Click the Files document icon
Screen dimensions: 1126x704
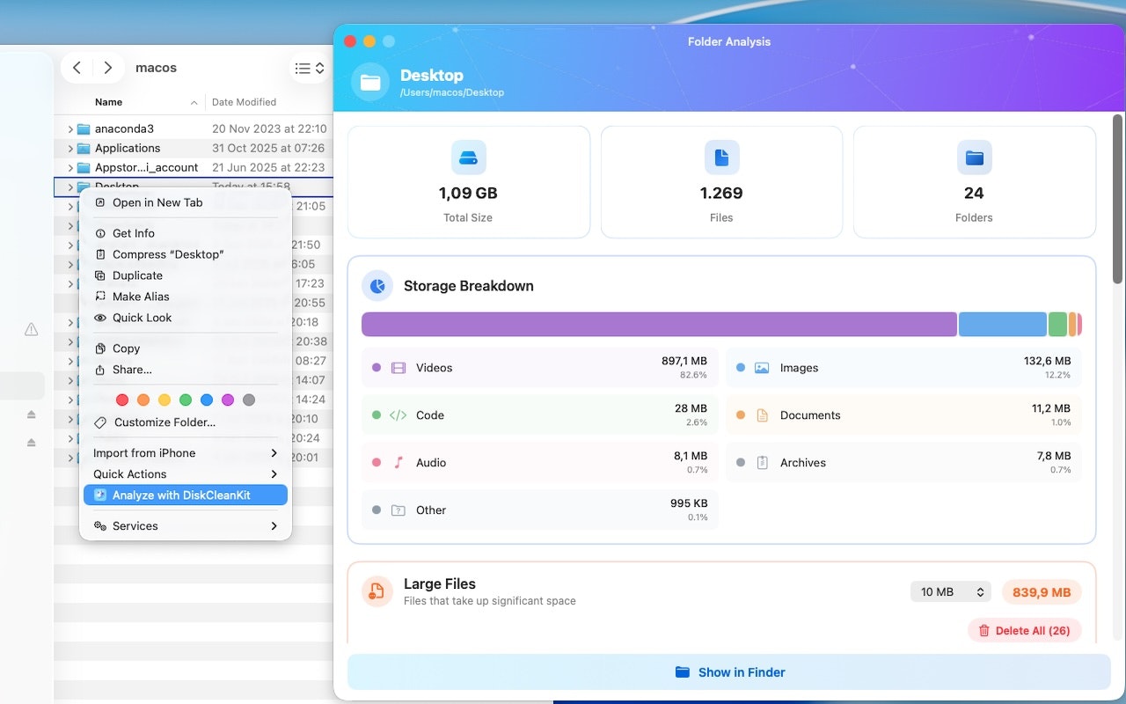tap(721, 158)
